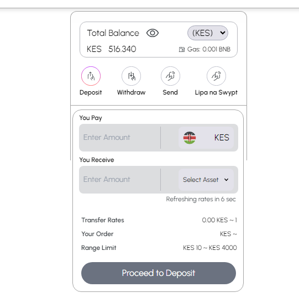
Task: Select the Deposit tab label
Action: pyautogui.click(x=91, y=92)
